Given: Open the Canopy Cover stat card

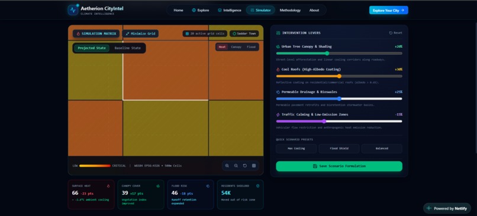Looking at the screenshot, I should coord(141,195).
